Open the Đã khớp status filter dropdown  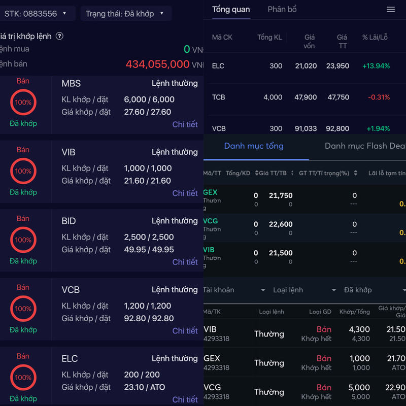[374, 290]
